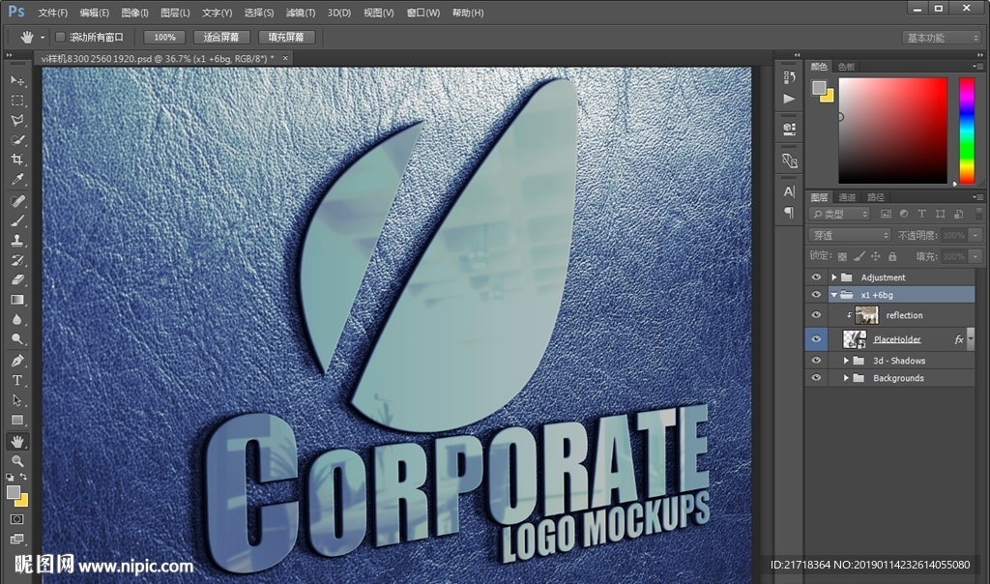Select the Eraser tool

click(17, 279)
